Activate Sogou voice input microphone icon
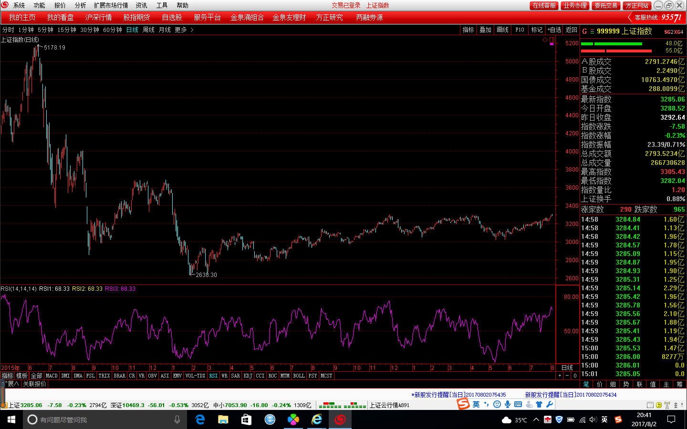Image resolution: width=687 pixels, height=429 pixels. click(507, 404)
